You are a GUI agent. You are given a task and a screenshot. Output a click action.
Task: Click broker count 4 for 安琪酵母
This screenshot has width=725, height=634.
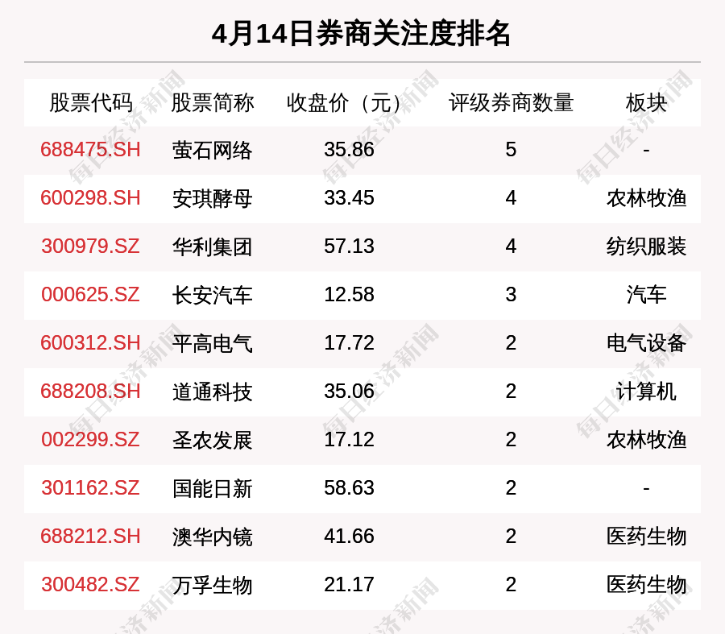511,198
